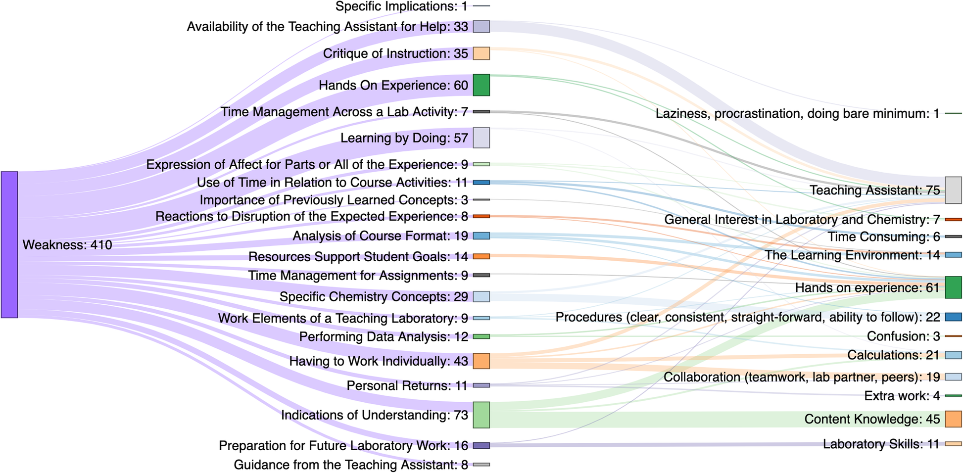The image size is (963, 473).
Task: Click the Guidance from the Teaching Assistant node
Action: (481, 465)
